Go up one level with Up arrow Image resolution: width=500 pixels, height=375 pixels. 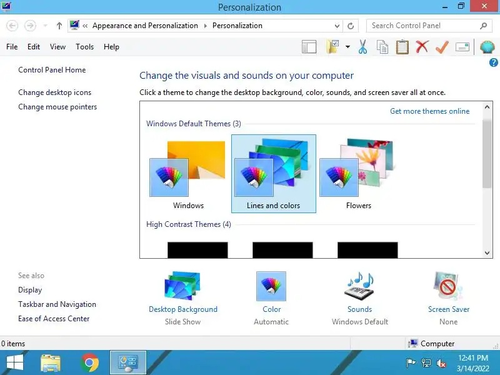tap(59, 26)
